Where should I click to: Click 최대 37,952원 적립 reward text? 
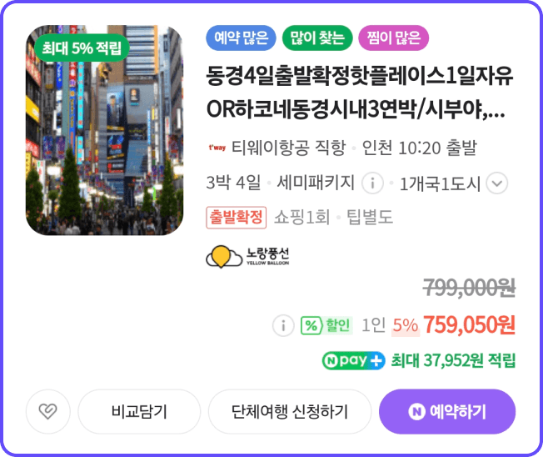click(x=453, y=360)
